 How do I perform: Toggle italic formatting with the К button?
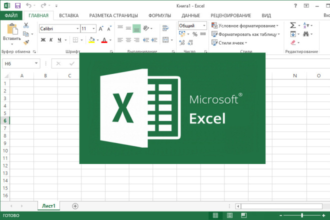51,40
